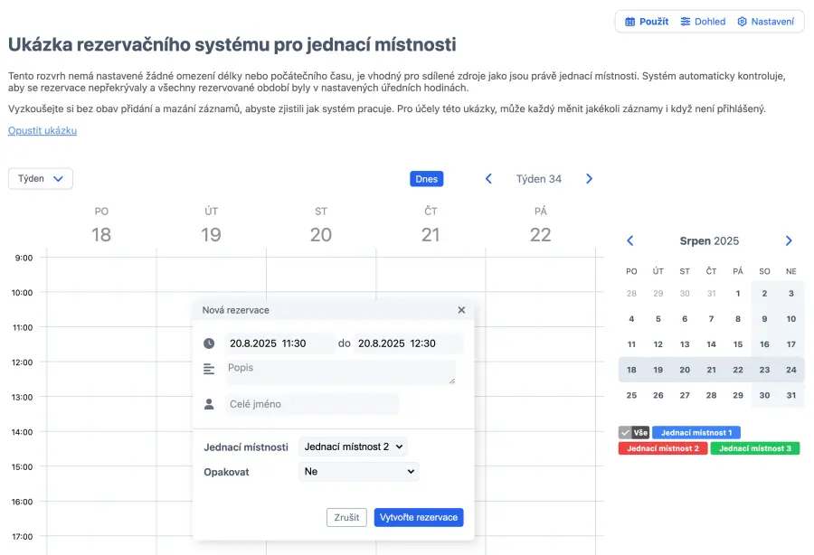Click the person icon beside Celé jméno
The image size is (814, 555).
(x=209, y=404)
